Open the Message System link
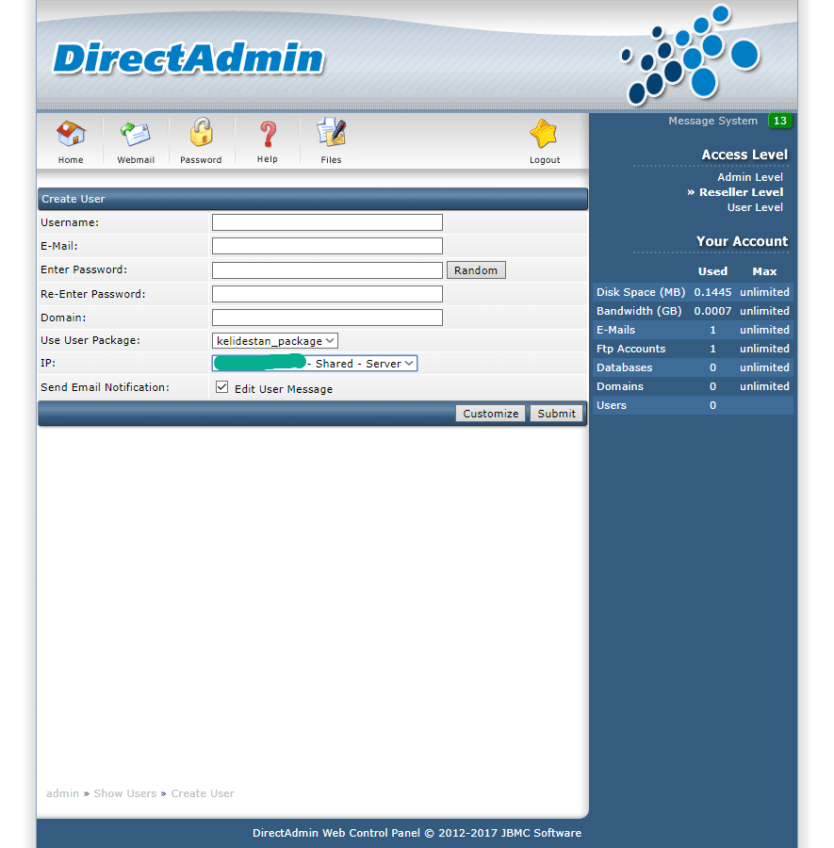 (712, 122)
